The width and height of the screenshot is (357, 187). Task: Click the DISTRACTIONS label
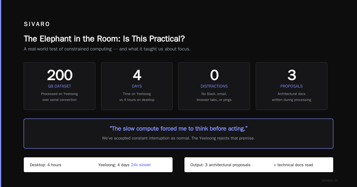point(214,86)
